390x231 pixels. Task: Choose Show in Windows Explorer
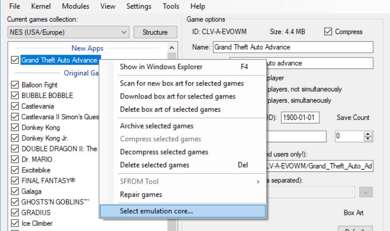pyautogui.click(x=183, y=67)
